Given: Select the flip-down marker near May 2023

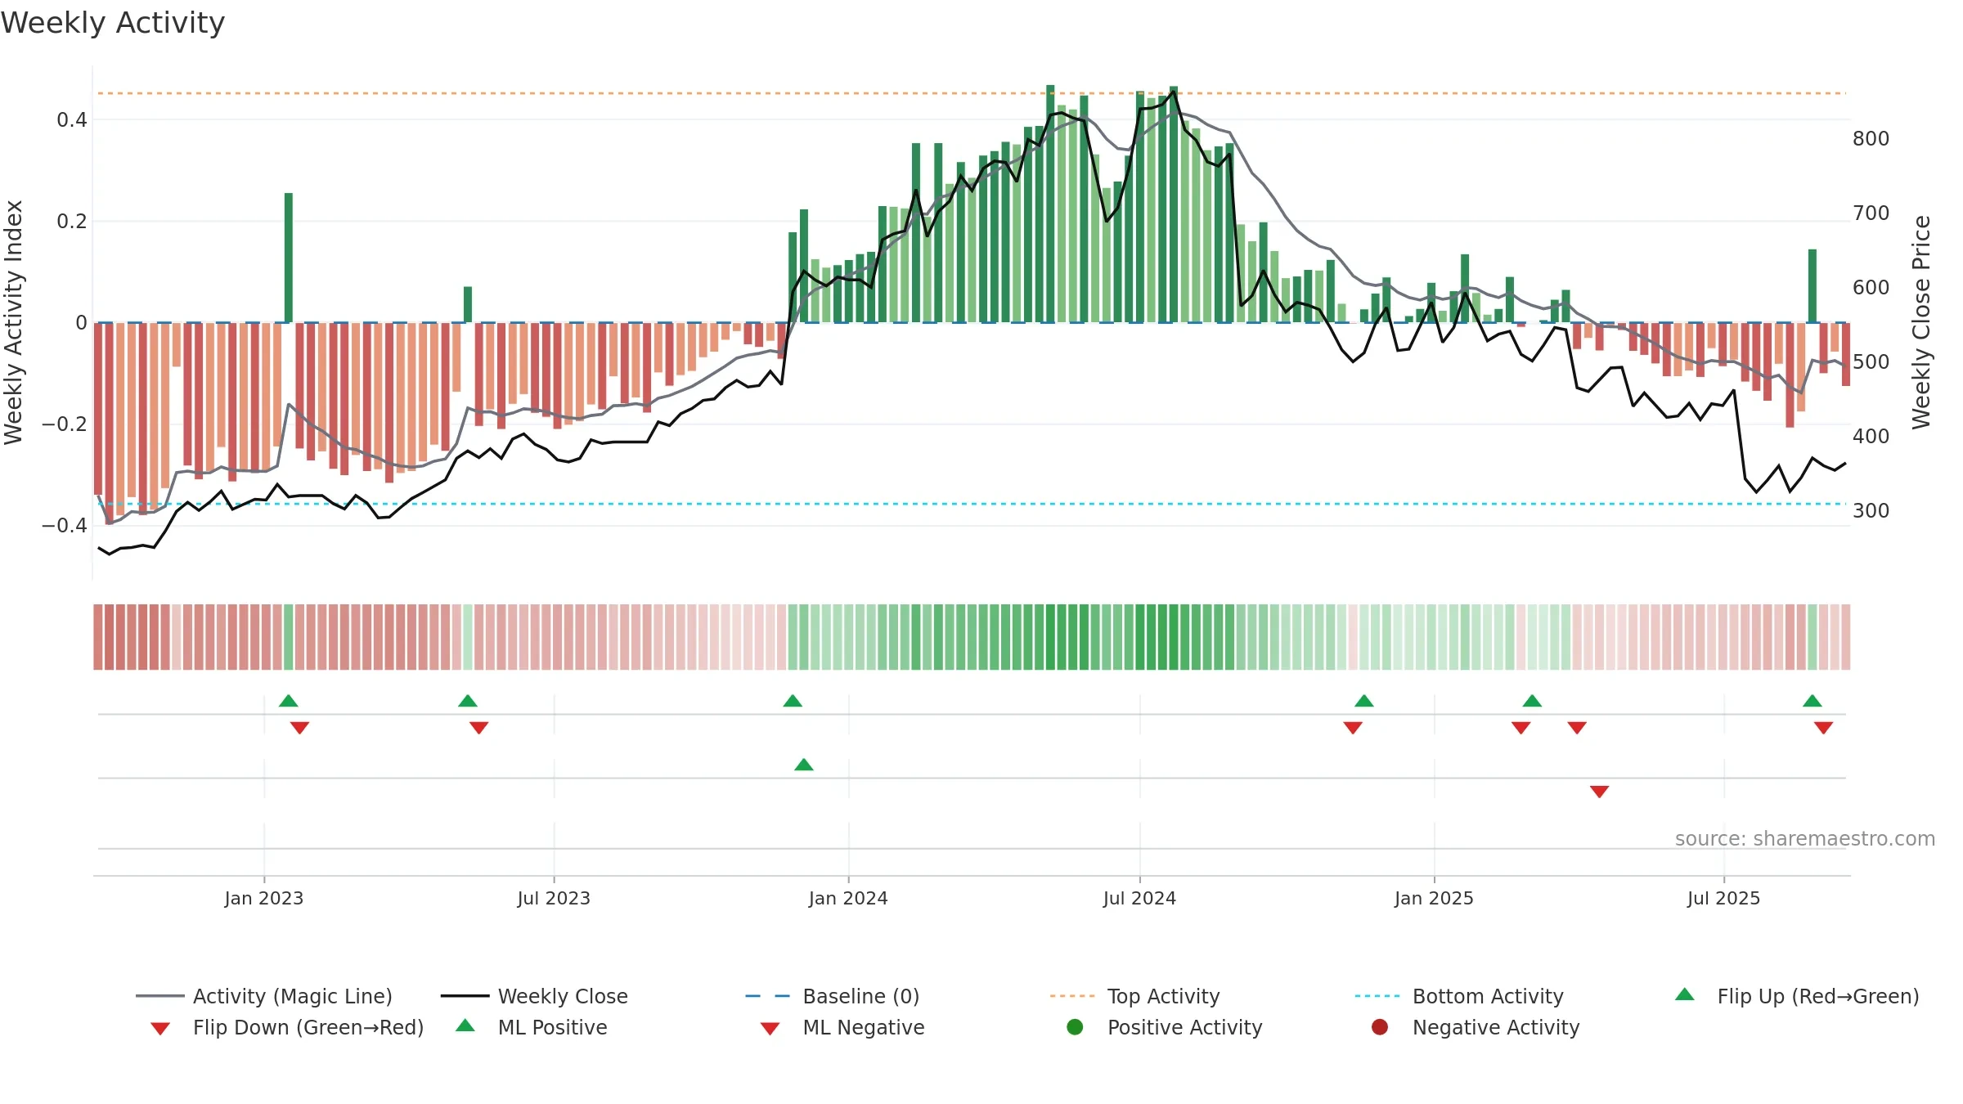Looking at the screenshot, I should [479, 728].
